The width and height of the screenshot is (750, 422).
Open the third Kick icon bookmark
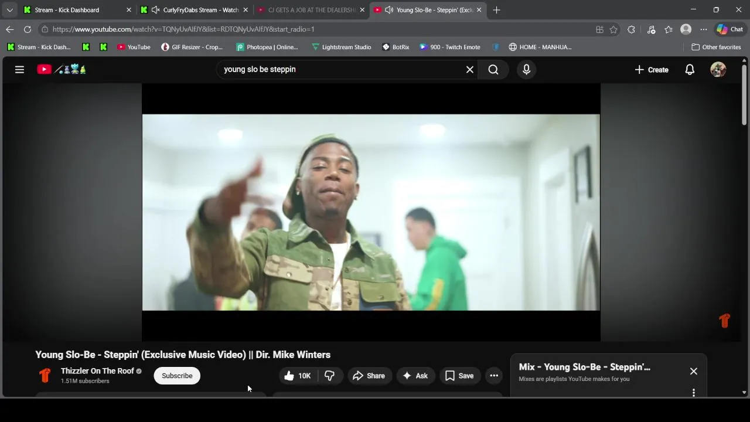[x=104, y=47]
